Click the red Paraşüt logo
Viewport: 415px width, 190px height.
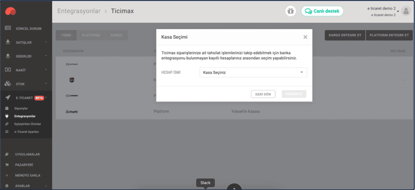tap(10, 11)
